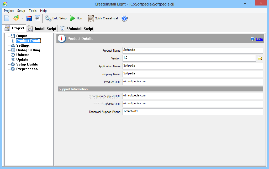Open the Help menu
The height and width of the screenshot is (169, 269).
(43, 11)
